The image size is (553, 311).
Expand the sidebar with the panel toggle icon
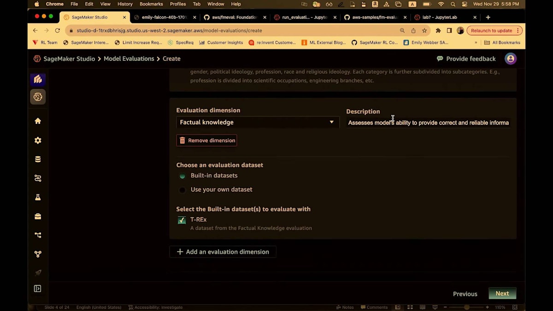pyautogui.click(x=38, y=289)
